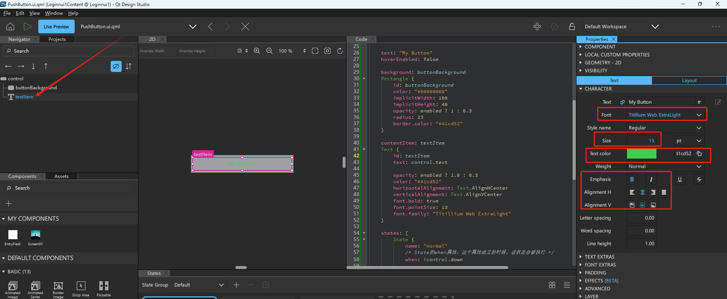727x299 pixels.
Task: Move item left with the left arrow in Navigator
Action: pyautogui.click(x=8, y=66)
